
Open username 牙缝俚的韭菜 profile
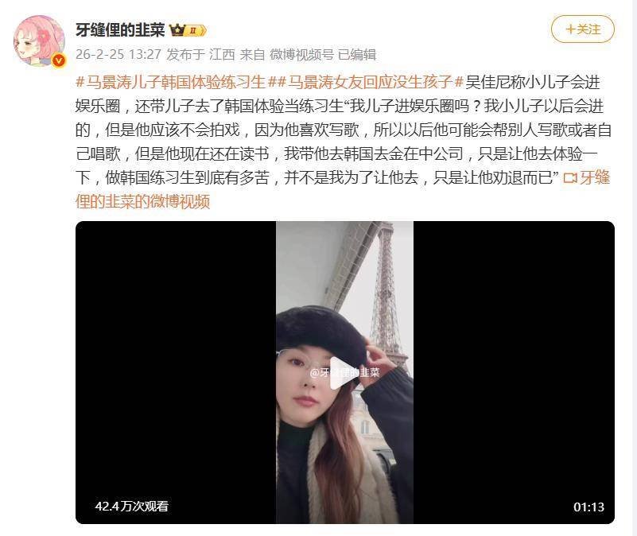[120, 30]
